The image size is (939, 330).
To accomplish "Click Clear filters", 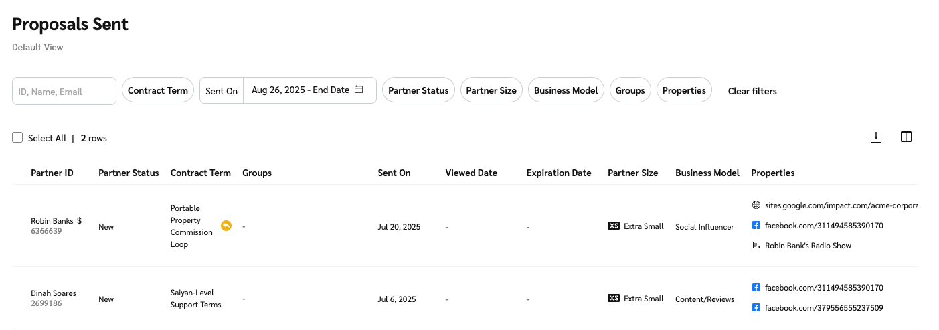I will (752, 91).
